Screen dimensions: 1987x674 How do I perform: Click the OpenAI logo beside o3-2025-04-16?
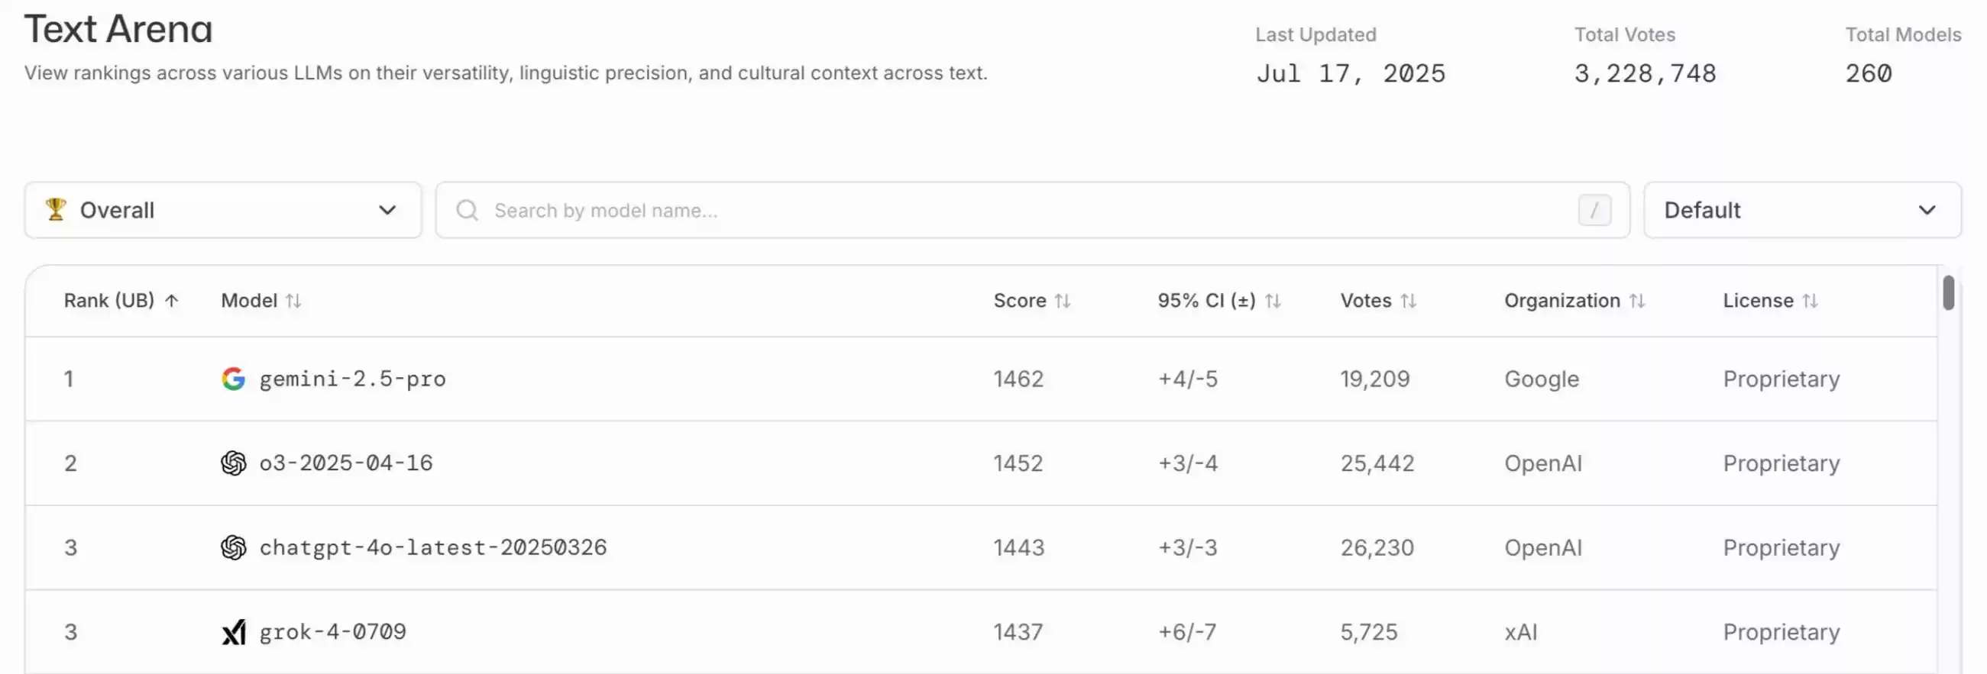pos(233,463)
